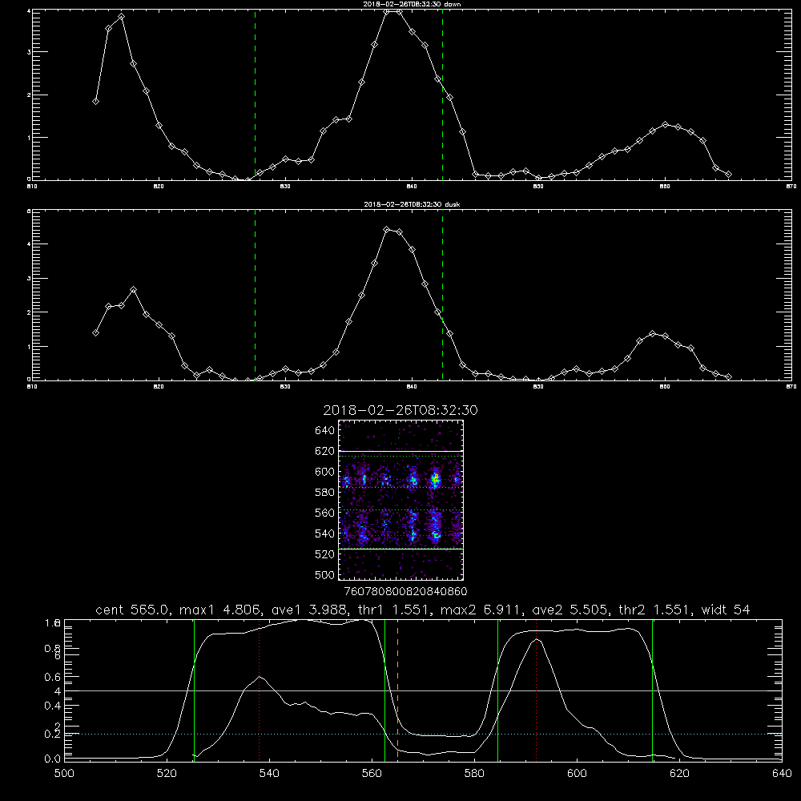Click the first diamond data point in dawn plot
This screenshot has width=801, height=801.
[x=95, y=101]
